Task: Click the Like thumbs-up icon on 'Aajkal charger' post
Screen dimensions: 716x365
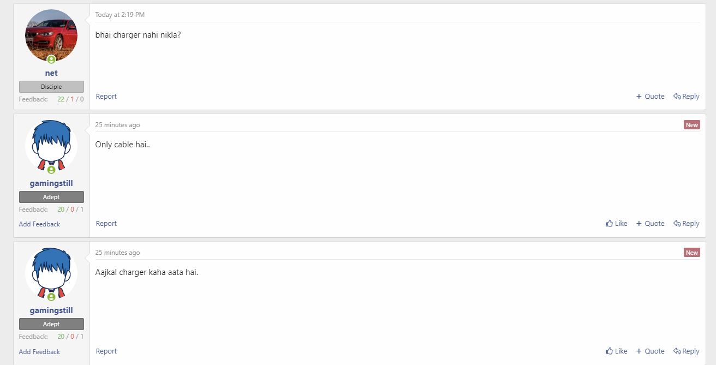Action: tap(610, 351)
